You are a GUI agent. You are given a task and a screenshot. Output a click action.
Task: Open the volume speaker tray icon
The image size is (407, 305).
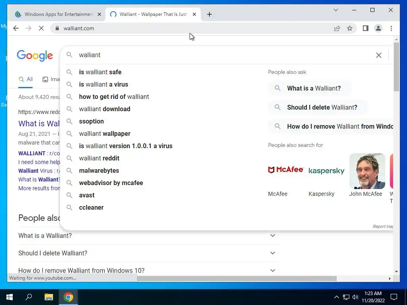(x=355, y=297)
